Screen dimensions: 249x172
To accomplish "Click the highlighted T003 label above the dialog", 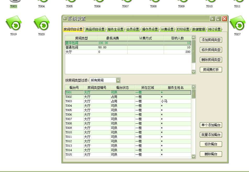I will pyautogui.click(x=14, y=6).
